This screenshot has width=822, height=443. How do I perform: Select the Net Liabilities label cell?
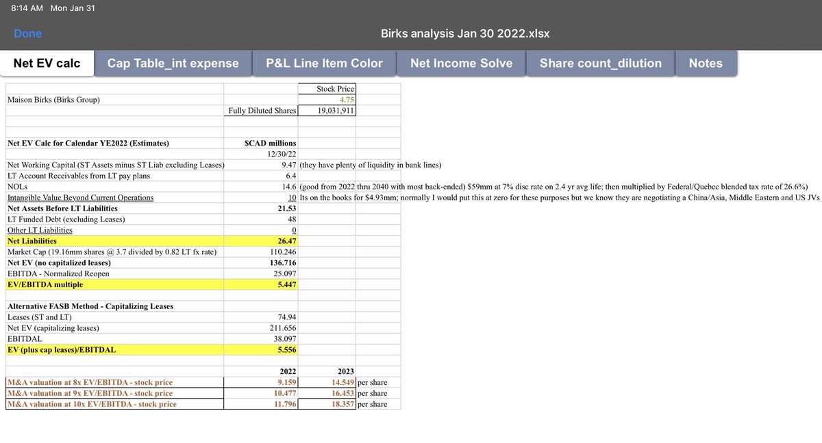(x=114, y=241)
